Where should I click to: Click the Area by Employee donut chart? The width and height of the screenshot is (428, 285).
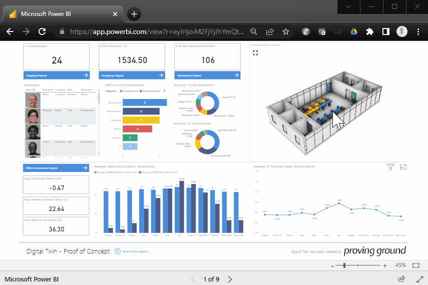click(x=207, y=142)
